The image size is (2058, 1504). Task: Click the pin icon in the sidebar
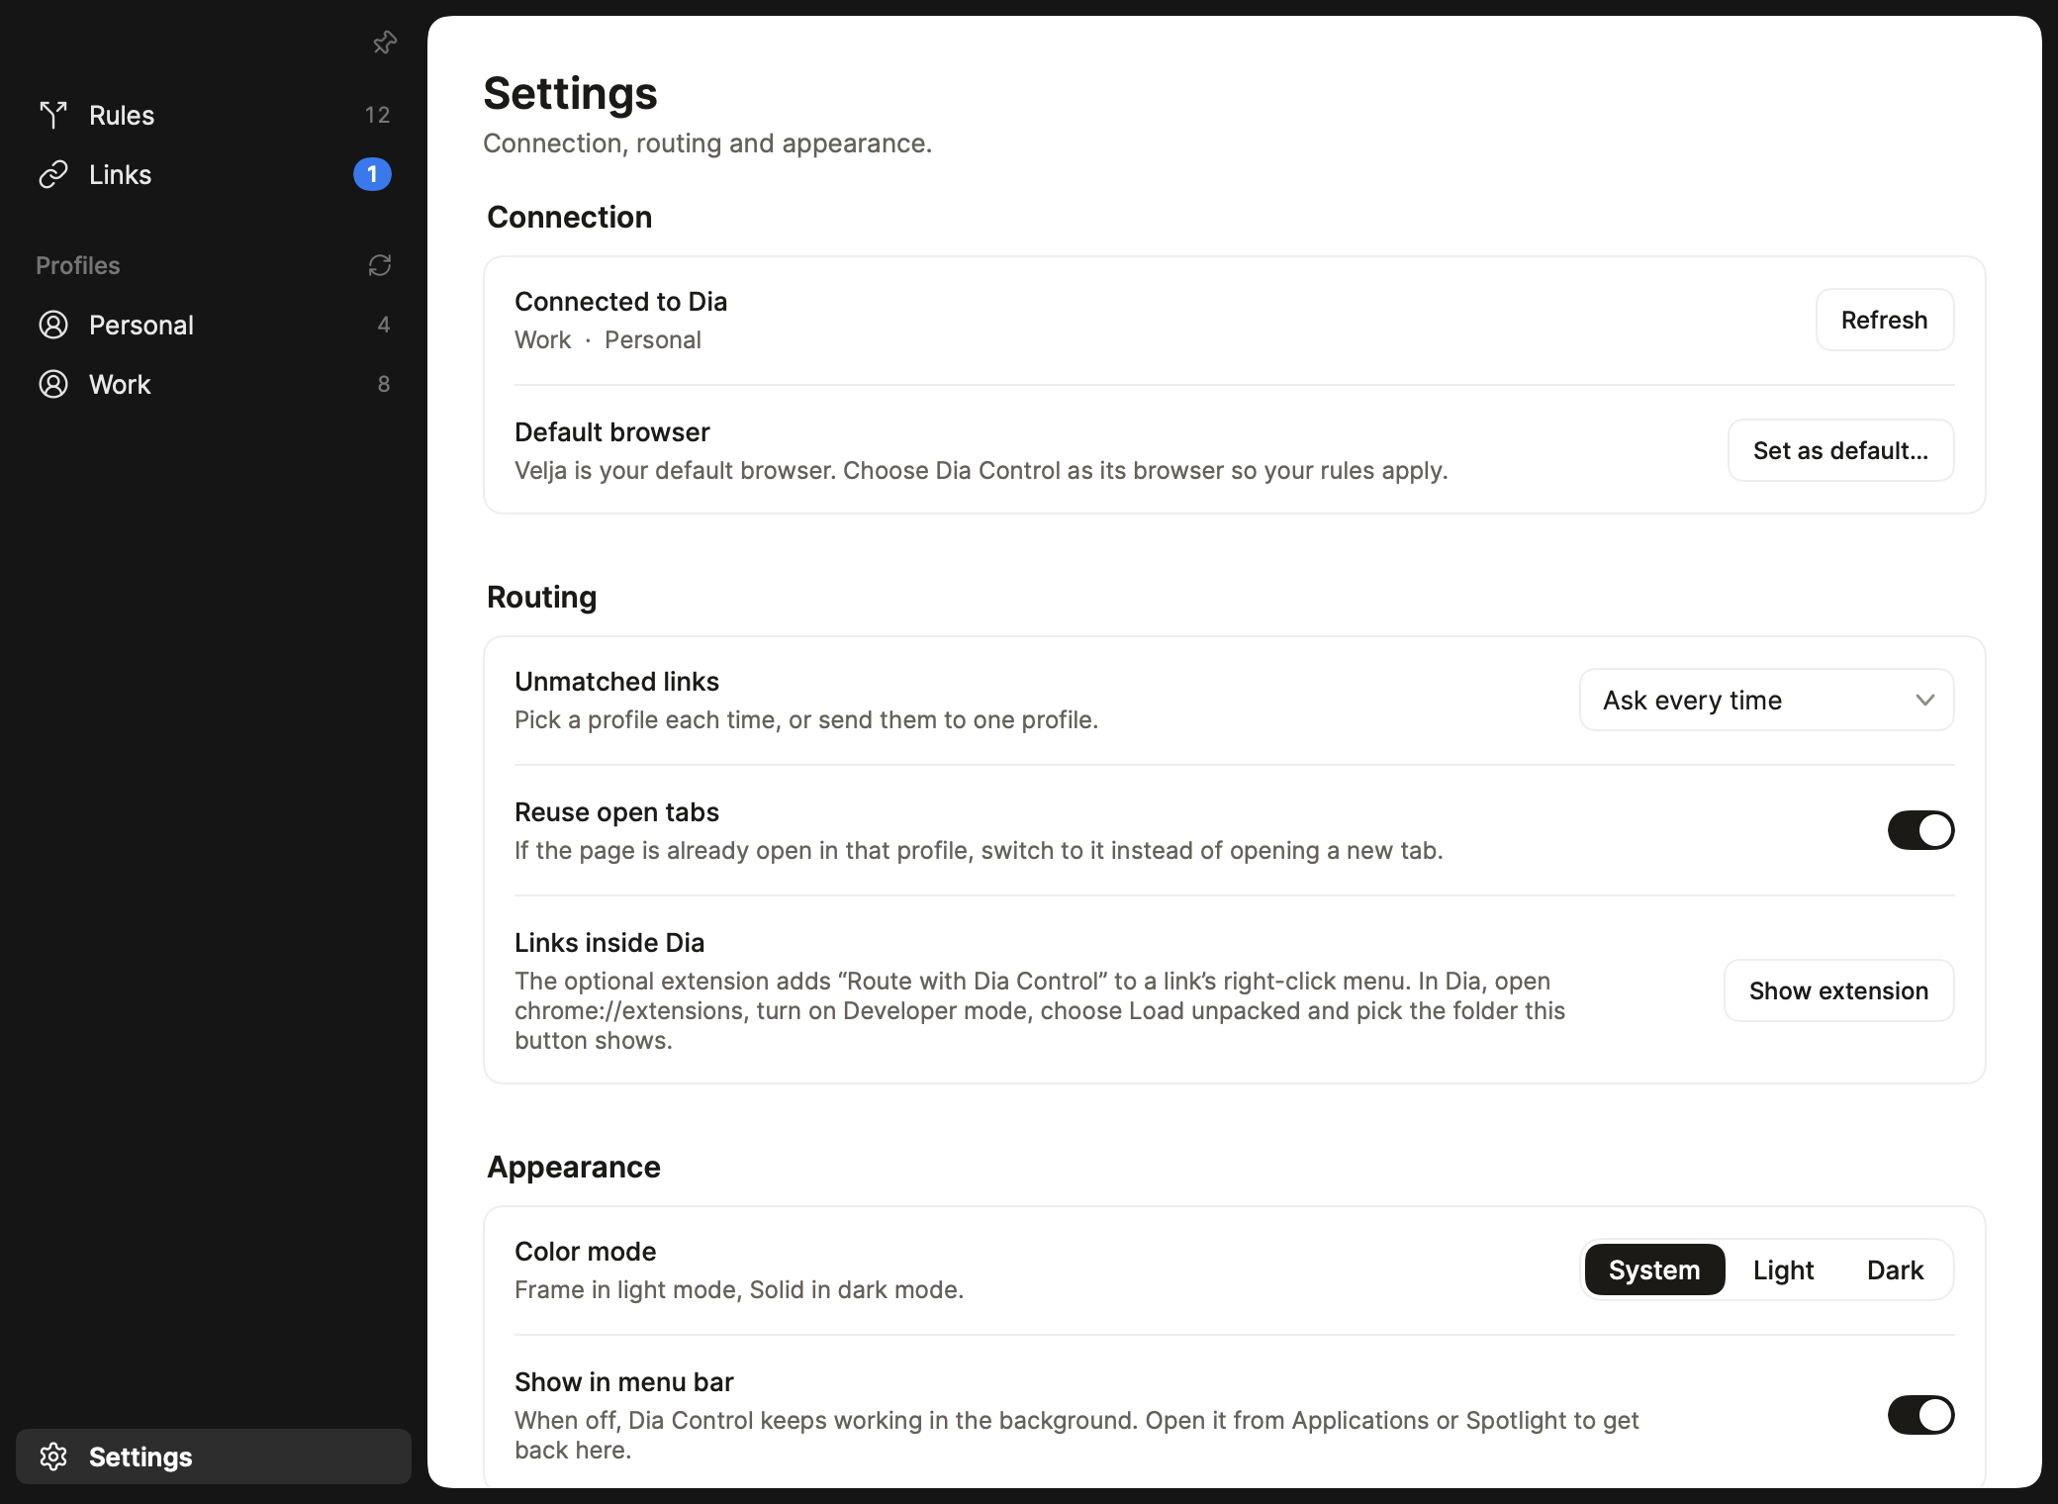coord(385,43)
